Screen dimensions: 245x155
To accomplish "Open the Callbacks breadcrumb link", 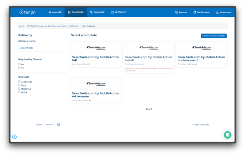I will (x=74, y=26).
